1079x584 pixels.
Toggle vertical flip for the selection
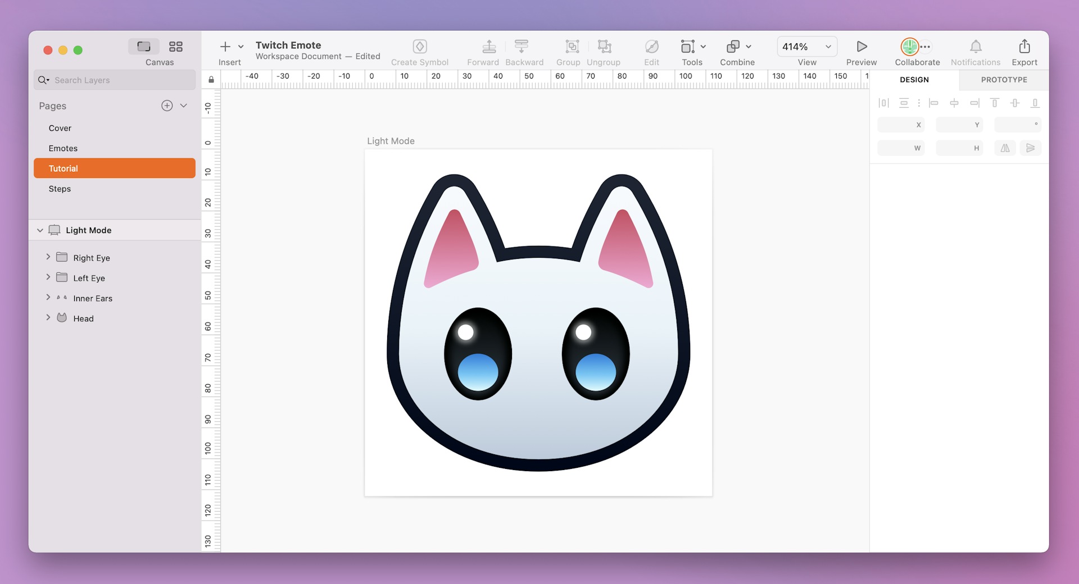click(x=1031, y=148)
